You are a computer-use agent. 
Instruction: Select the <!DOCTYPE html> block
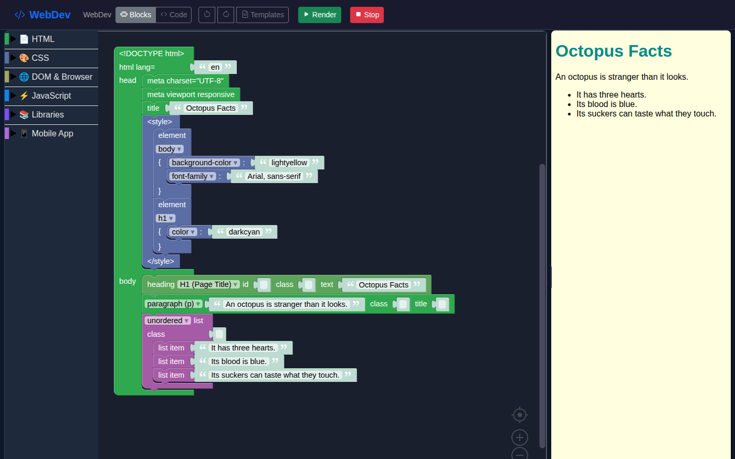152,54
